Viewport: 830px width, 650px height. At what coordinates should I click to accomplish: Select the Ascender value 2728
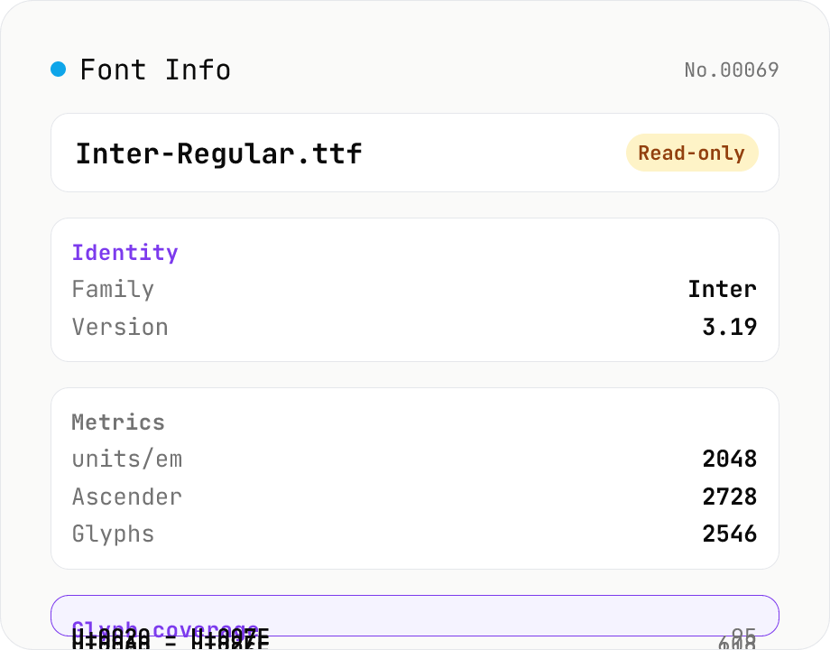tap(730, 497)
